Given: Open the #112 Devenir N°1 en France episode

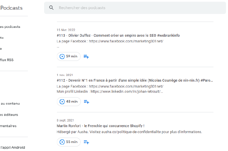Looking at the screenshot, I should [x=135, y=80].
